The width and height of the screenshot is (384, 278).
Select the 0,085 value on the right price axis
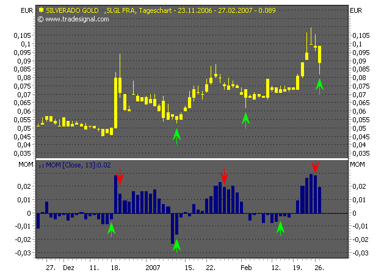click(x=361, y=69)
